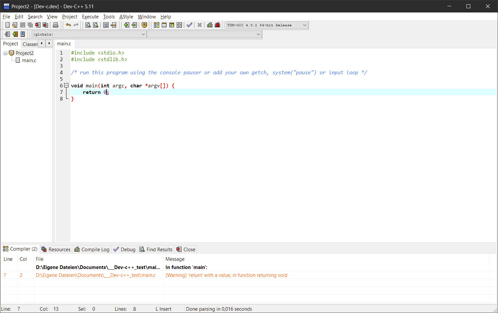Switch to the Resources tab
The width and height of the screenshot is (498, 313).
[x=56, y=250]
